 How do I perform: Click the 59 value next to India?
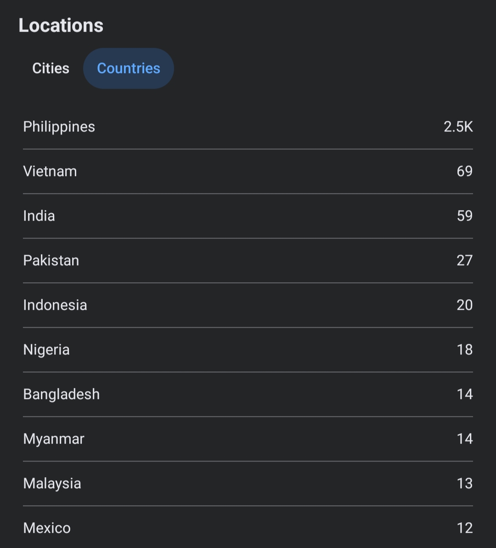[465, 216]
